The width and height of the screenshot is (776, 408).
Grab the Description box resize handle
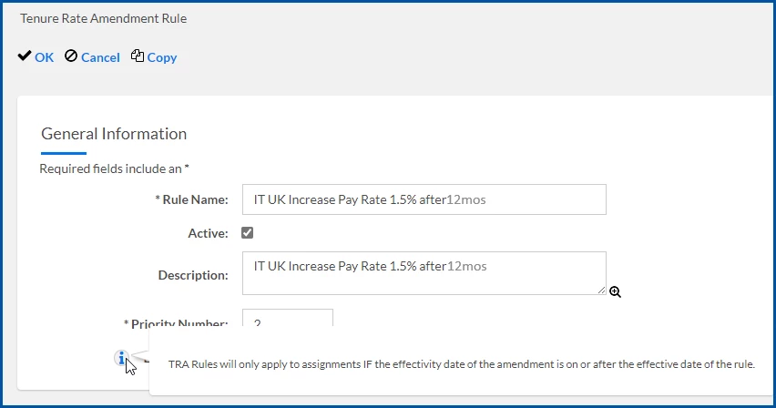point(601,290)
